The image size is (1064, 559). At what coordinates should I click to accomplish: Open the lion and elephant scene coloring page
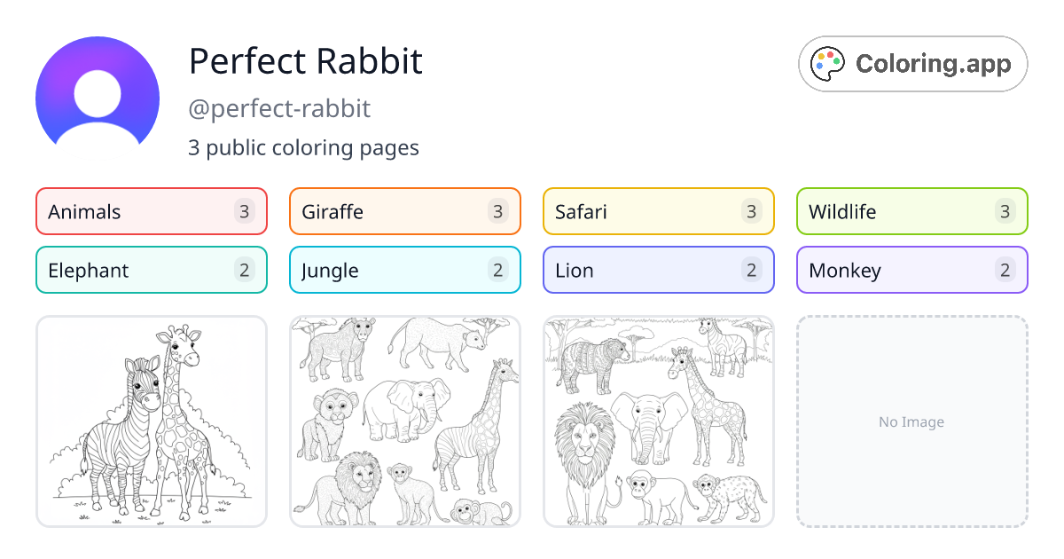tap(658, 421)
